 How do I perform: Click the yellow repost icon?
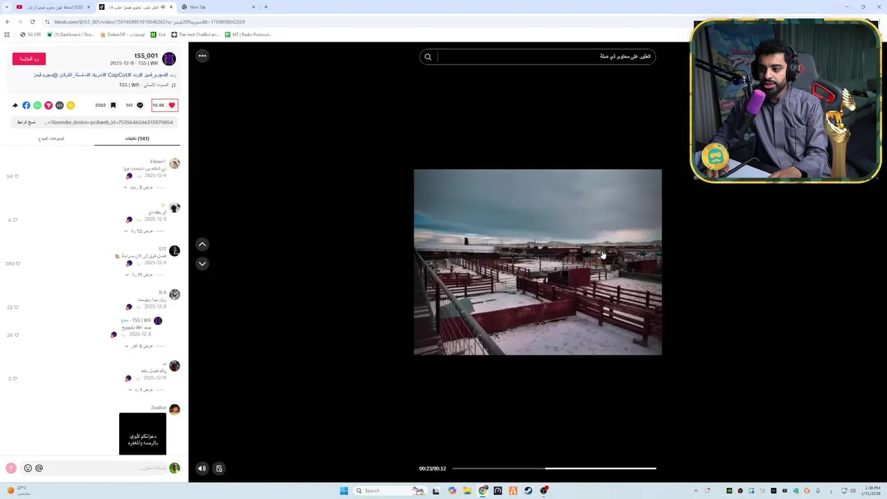click(x=71, y=105)
